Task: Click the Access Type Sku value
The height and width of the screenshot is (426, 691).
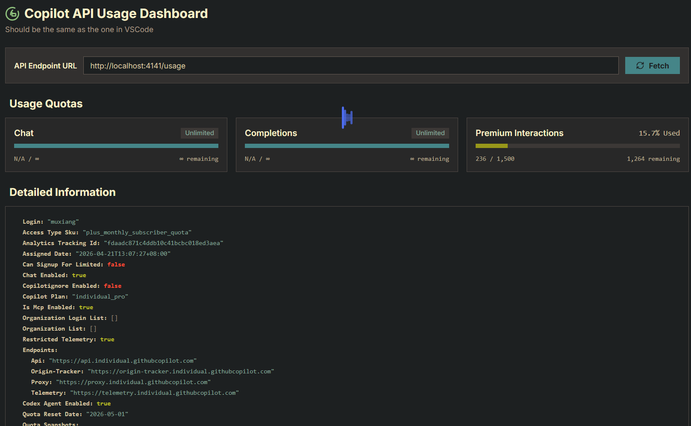Action: 137,232
